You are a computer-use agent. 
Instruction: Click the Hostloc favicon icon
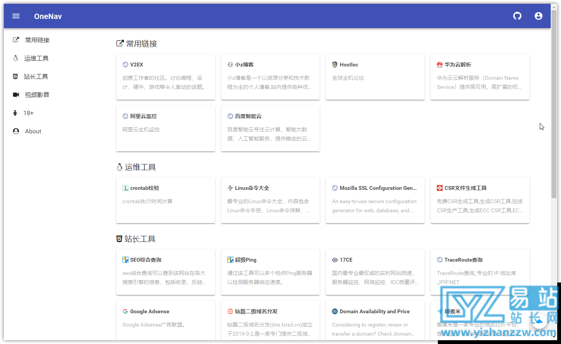click(x=335, y=65)
